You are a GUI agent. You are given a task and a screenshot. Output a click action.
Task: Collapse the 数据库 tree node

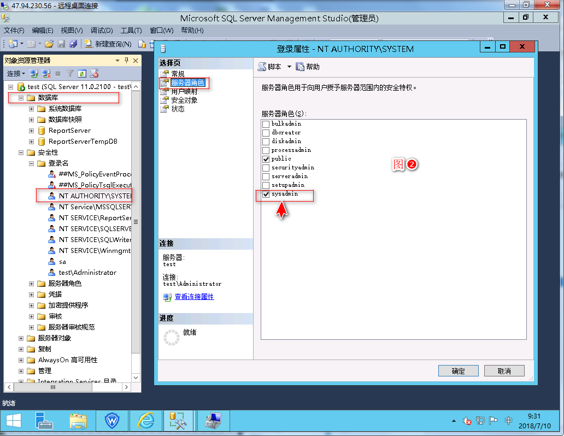point(21,98)
